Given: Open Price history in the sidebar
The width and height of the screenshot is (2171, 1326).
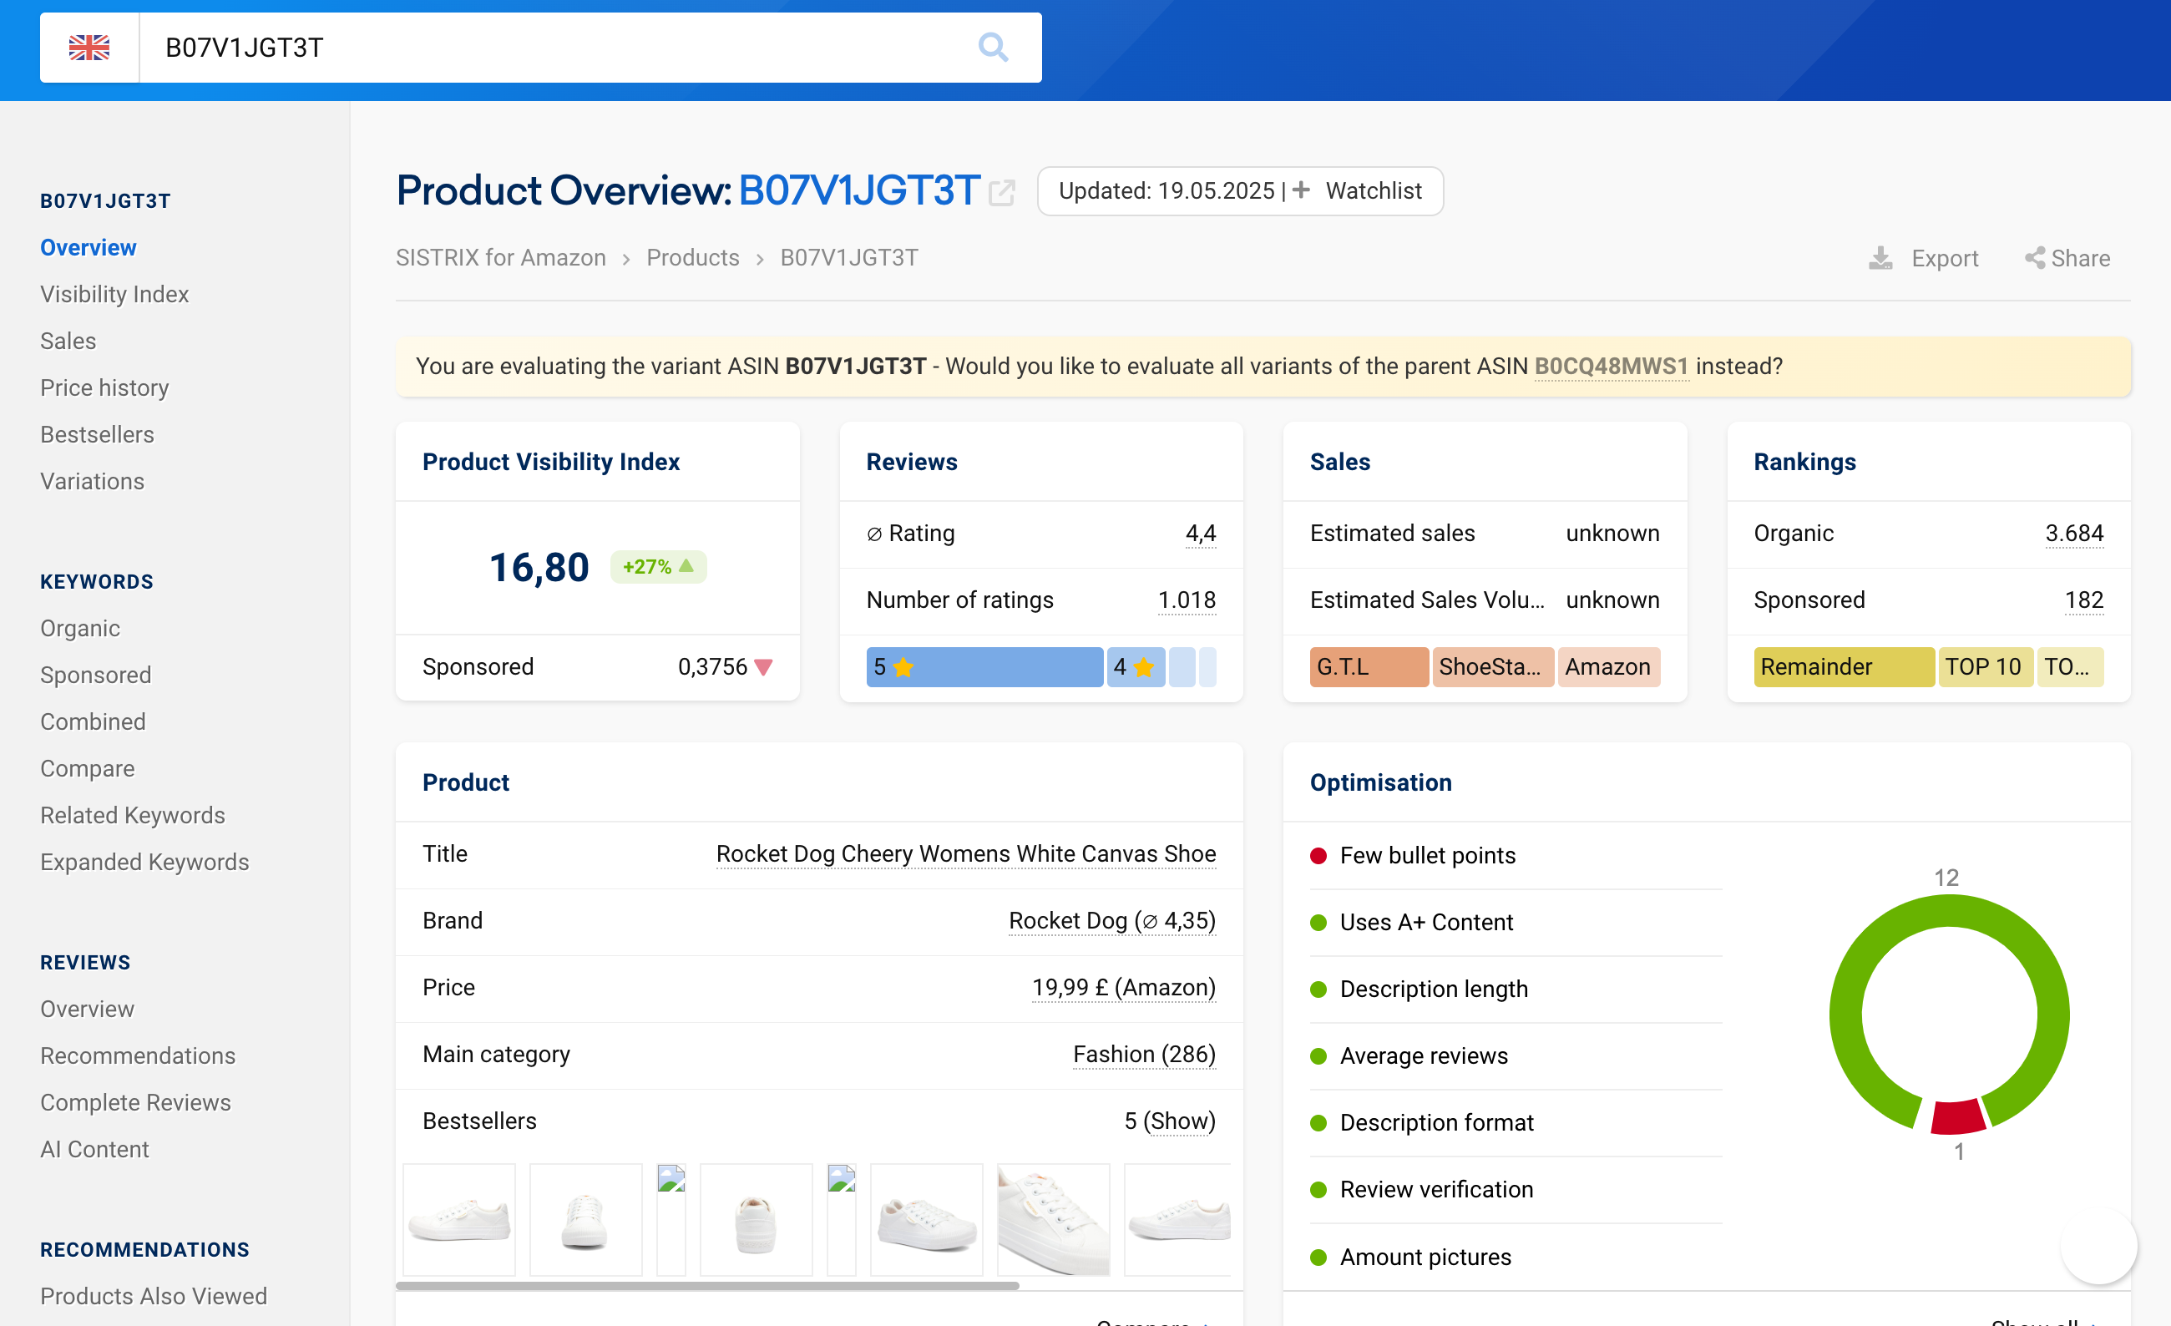Looking at the screenshot, I should 104,387.
